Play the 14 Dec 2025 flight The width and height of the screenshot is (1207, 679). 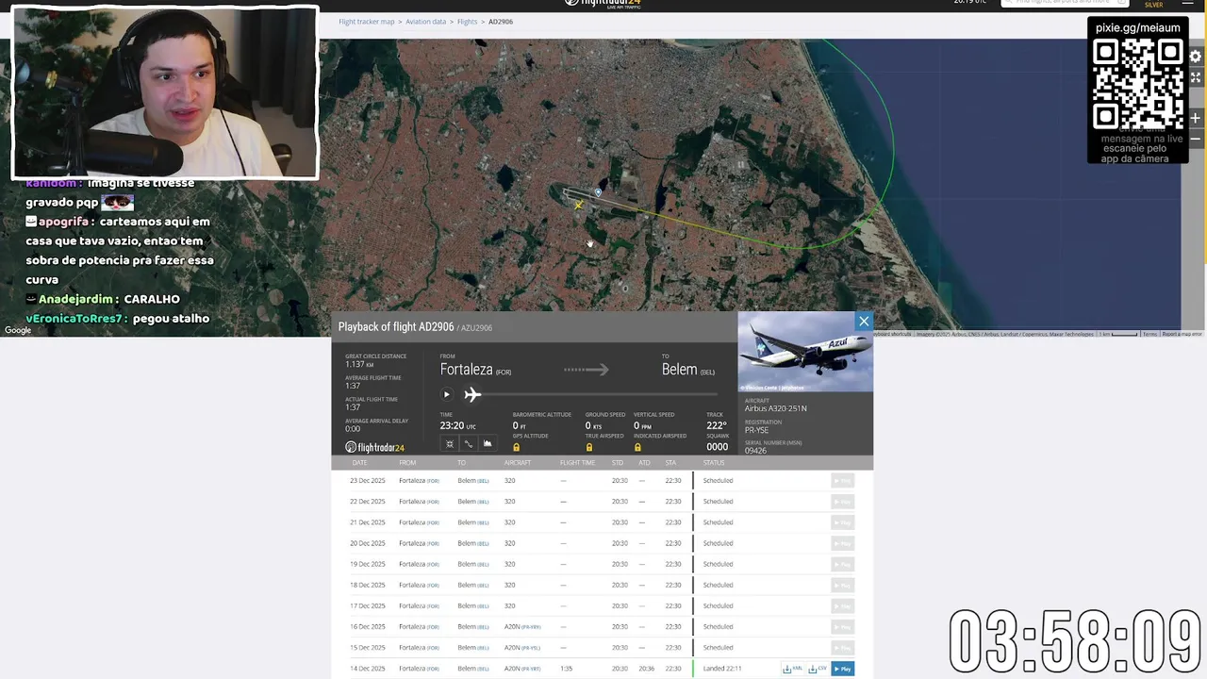pos(842,669)
